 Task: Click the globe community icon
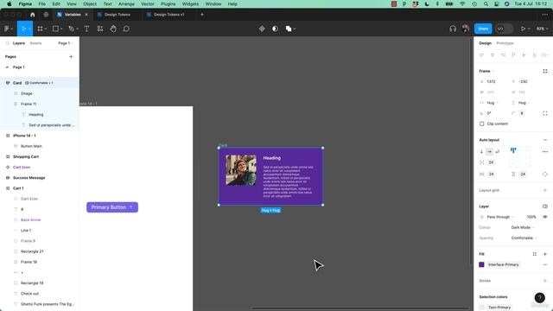[46, 15]
